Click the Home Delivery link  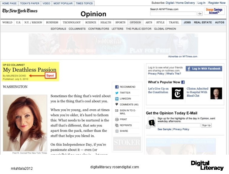(185, 3)
